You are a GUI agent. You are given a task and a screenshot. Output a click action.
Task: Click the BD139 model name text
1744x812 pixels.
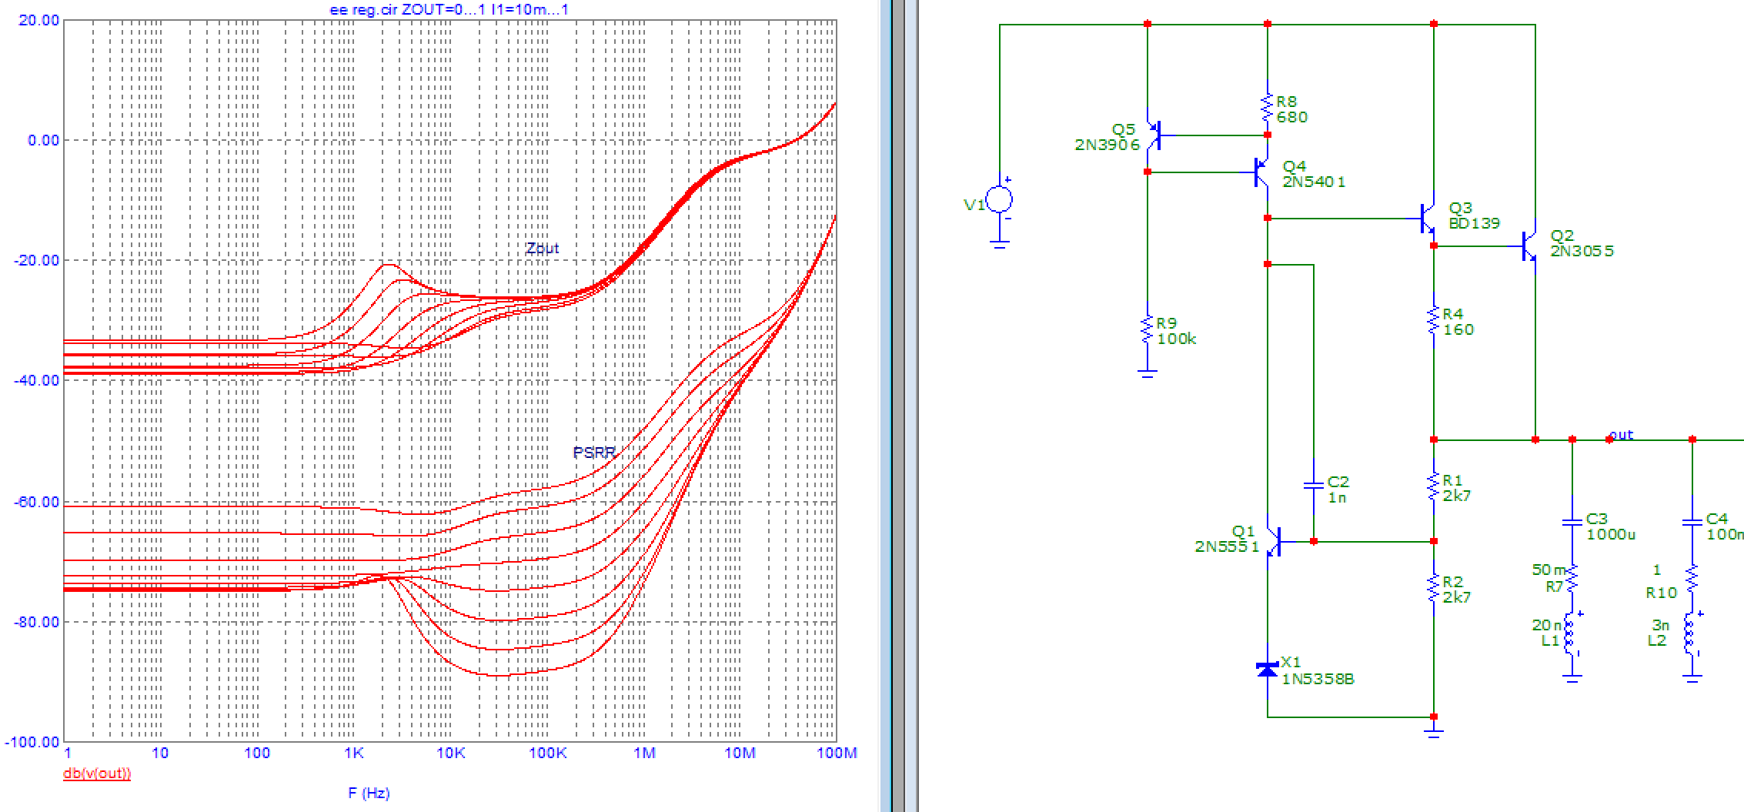coord(1474,223)
